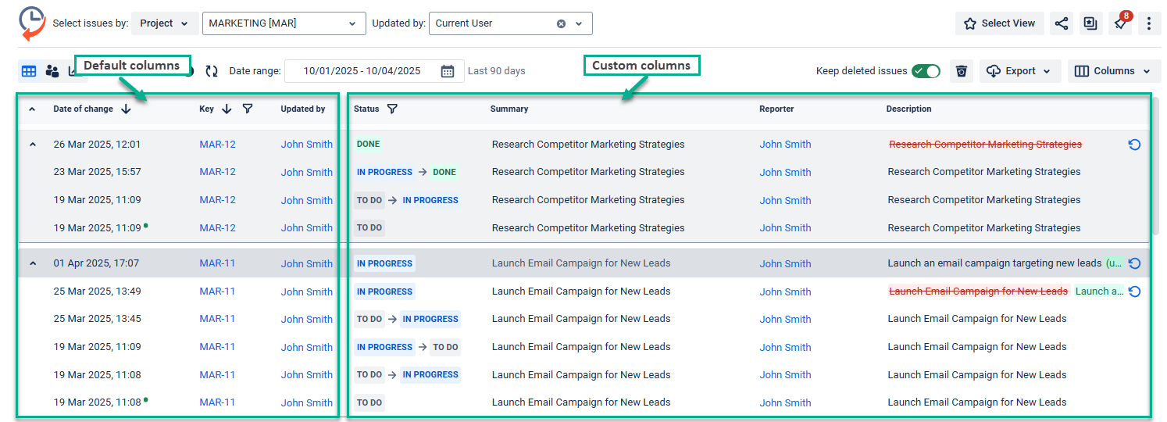Open notifications icon with 8 badge
Image resolution: width=1167 pixels, height=422 pixels.
coord(1120,23)
